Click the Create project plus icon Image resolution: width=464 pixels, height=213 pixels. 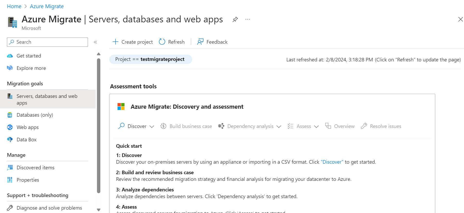click(115, 42)
